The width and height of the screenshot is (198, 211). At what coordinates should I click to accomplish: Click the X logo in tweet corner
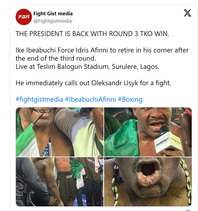(187, 13)
